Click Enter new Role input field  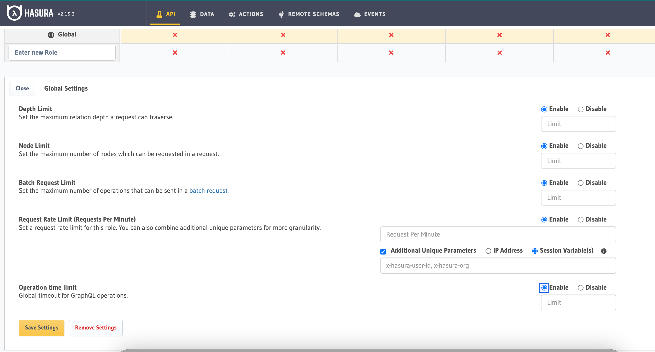tap(62, 52)
